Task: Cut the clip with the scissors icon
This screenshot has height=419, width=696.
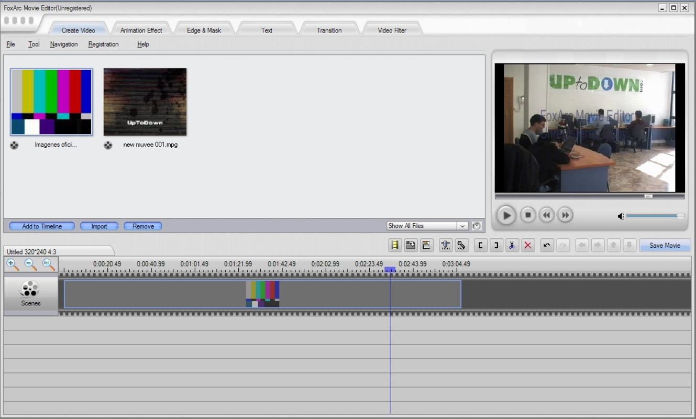Action: click(512, 245)
